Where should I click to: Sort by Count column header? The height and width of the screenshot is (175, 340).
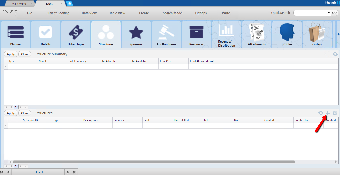pos(53,61)
